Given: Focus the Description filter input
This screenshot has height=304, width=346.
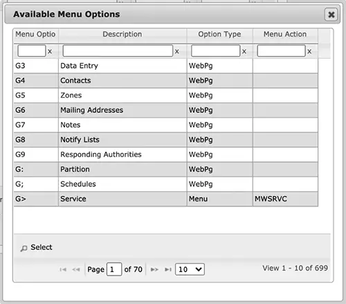Looking at the screenshot, I should (x=118, y=51).
